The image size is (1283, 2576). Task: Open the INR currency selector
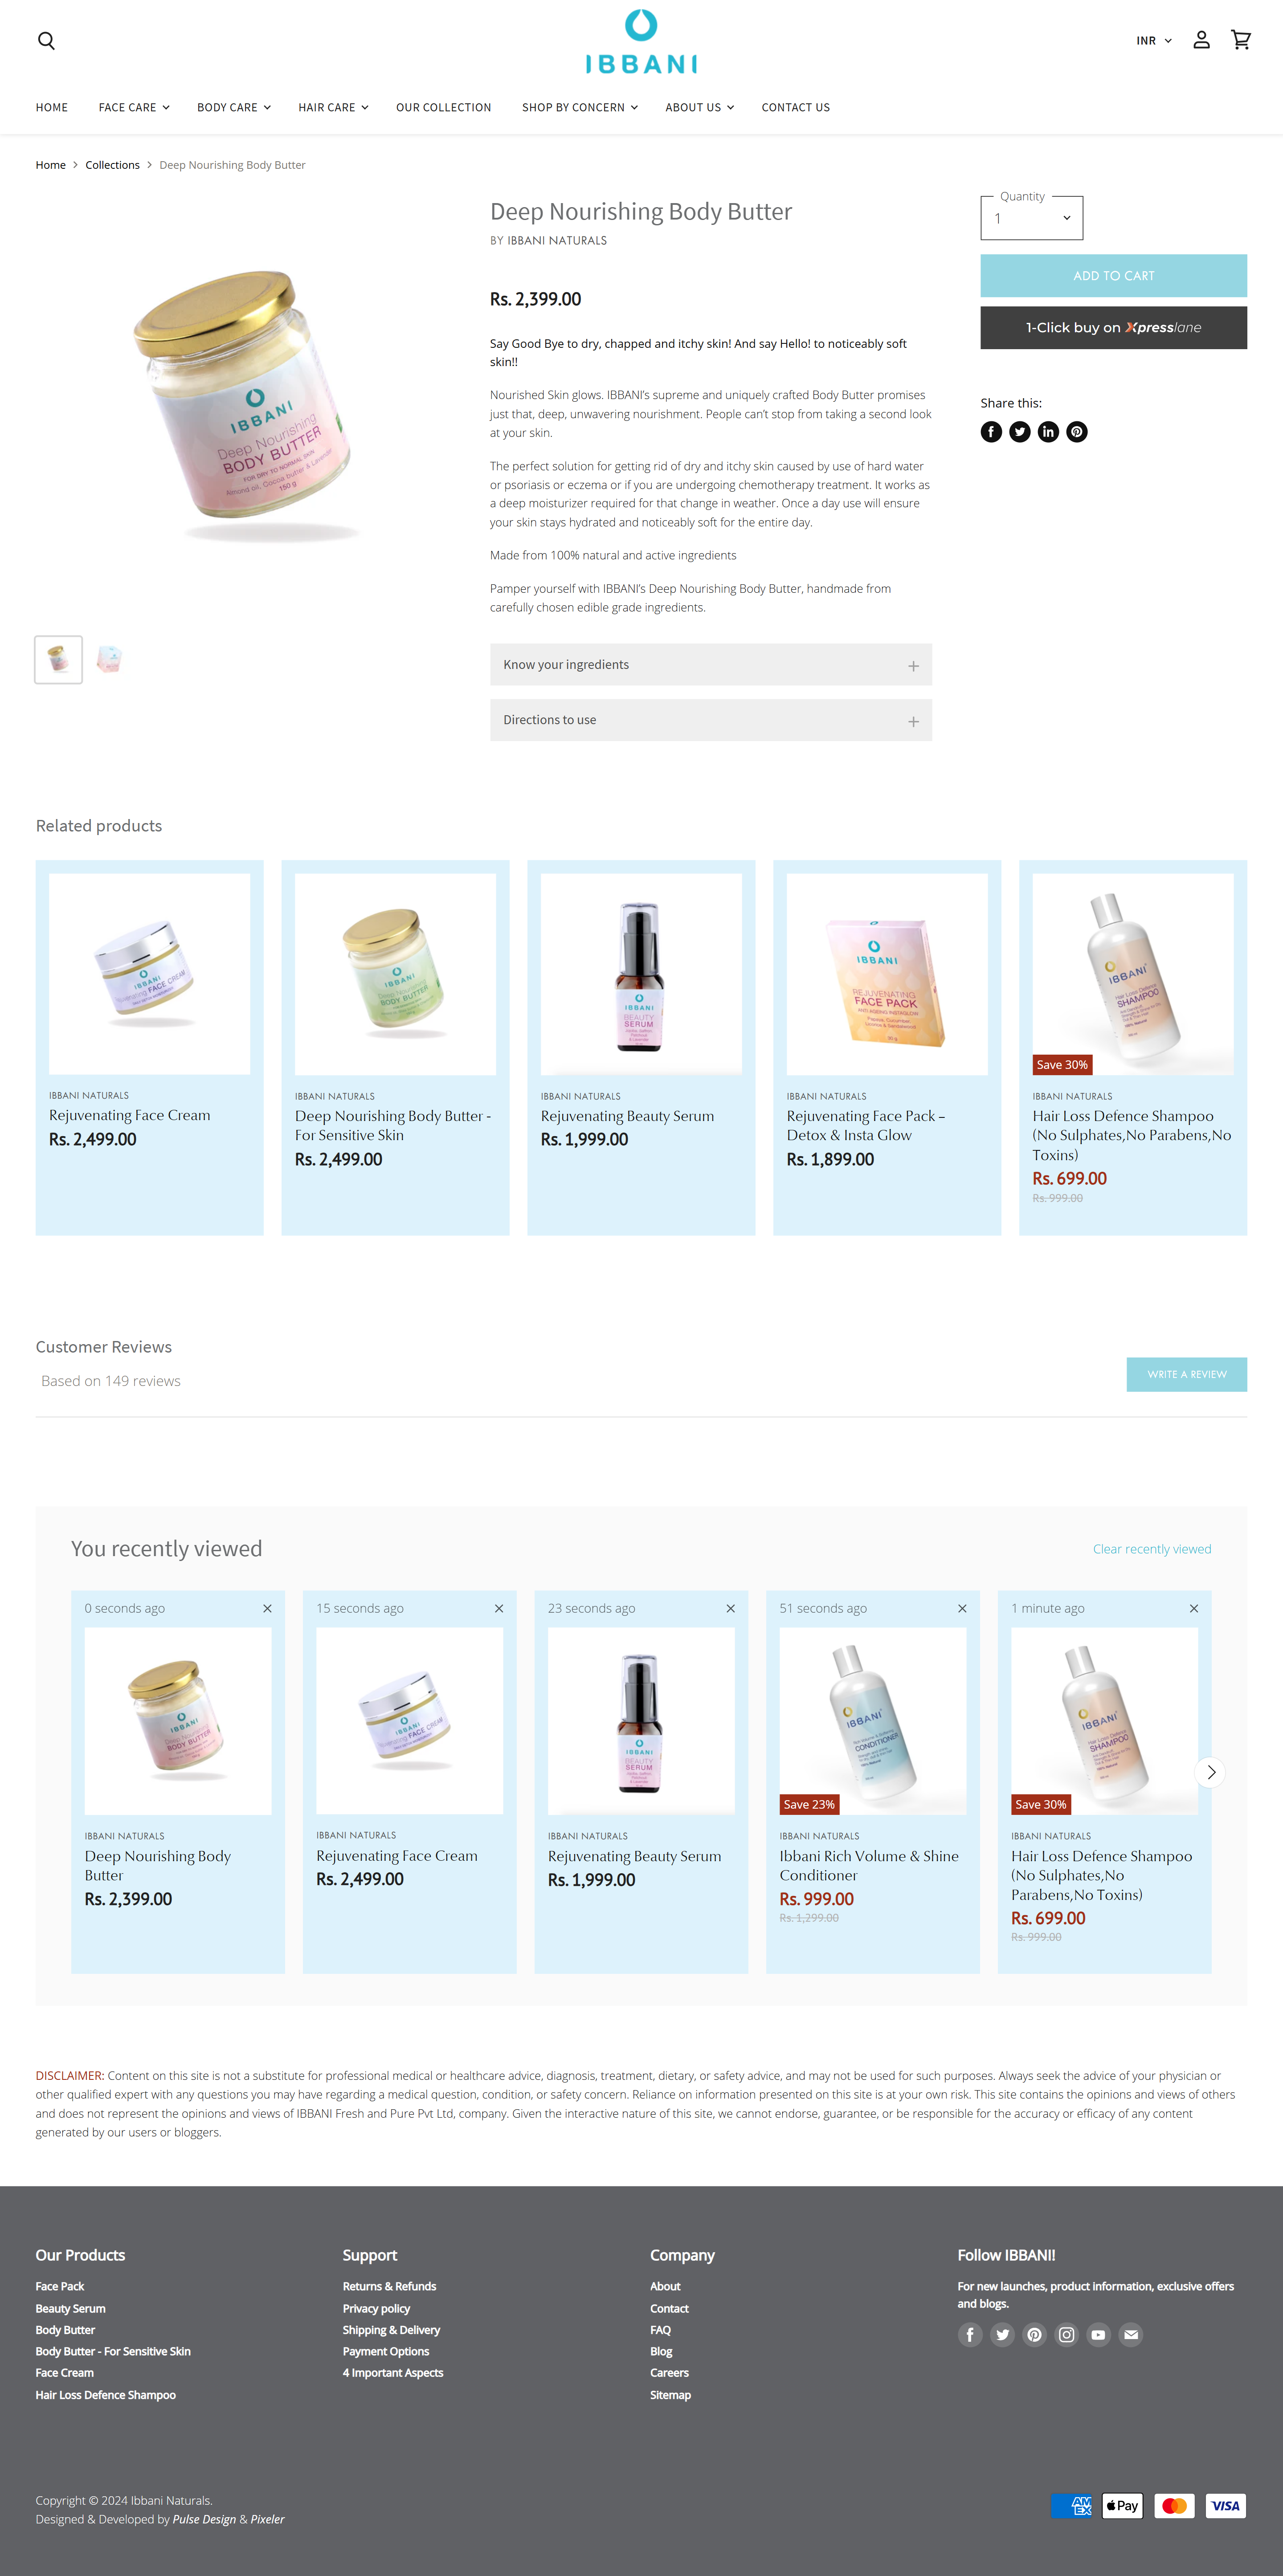(x=1154, y=41)
